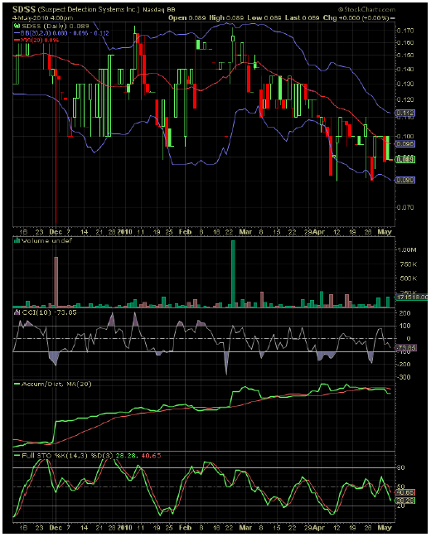Click the tallest green volume bar in late February

[x=233, y=273]
